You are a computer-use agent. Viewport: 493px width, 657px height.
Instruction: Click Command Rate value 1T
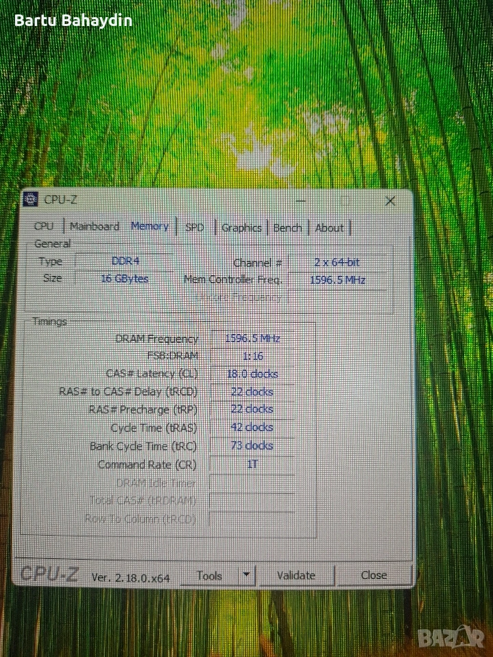253,464
